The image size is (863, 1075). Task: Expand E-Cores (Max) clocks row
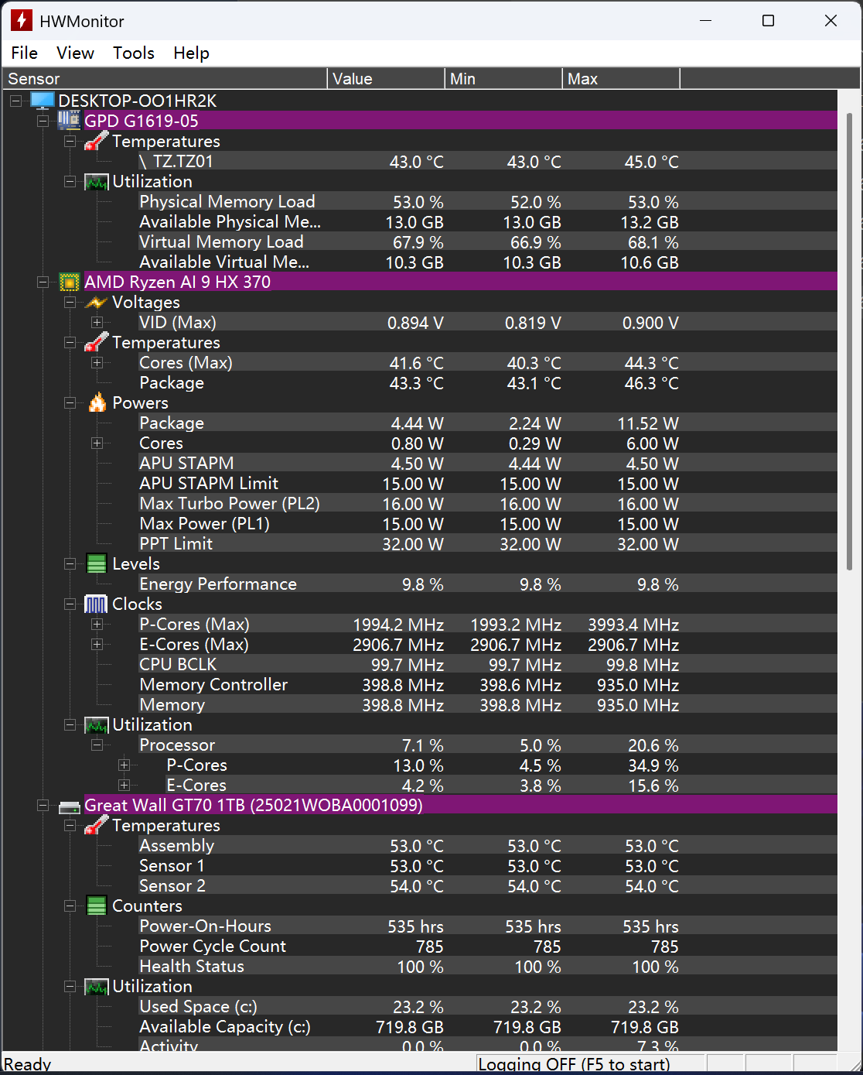(97, 644)
